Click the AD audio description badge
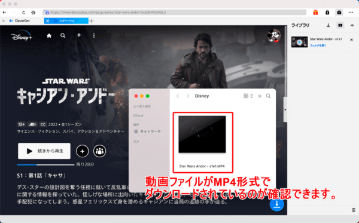 [32, 124]
